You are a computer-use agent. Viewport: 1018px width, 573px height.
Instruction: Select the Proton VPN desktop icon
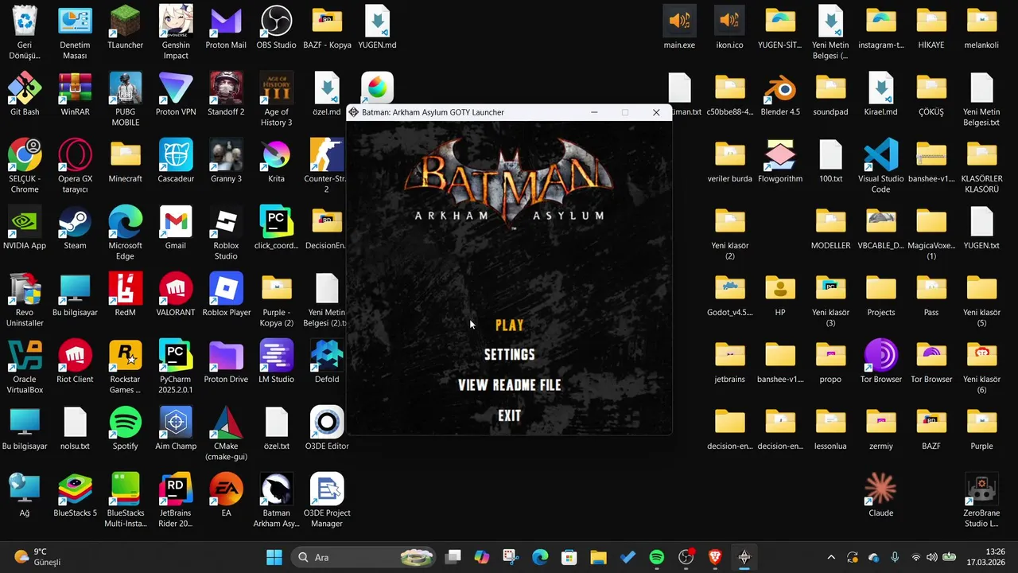click(176, 95)
